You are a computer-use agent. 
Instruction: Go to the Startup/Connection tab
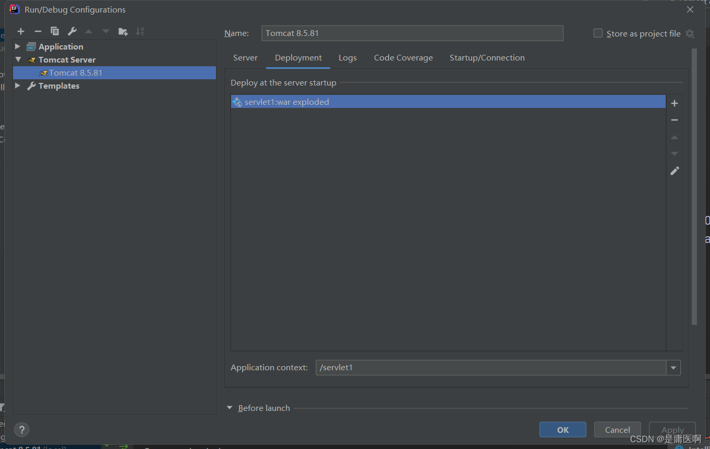click(x=487, y=58)
